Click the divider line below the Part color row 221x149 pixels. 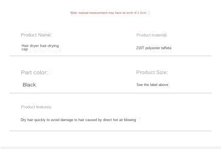[110, 93]
